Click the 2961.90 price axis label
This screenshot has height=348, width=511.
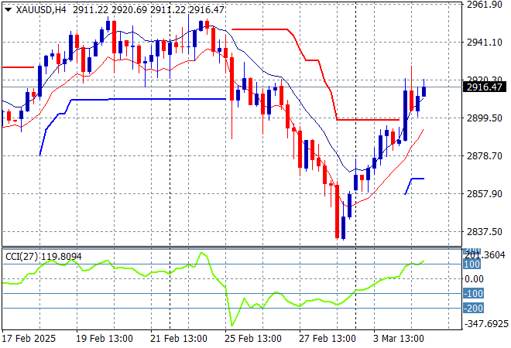pos(485,5)
